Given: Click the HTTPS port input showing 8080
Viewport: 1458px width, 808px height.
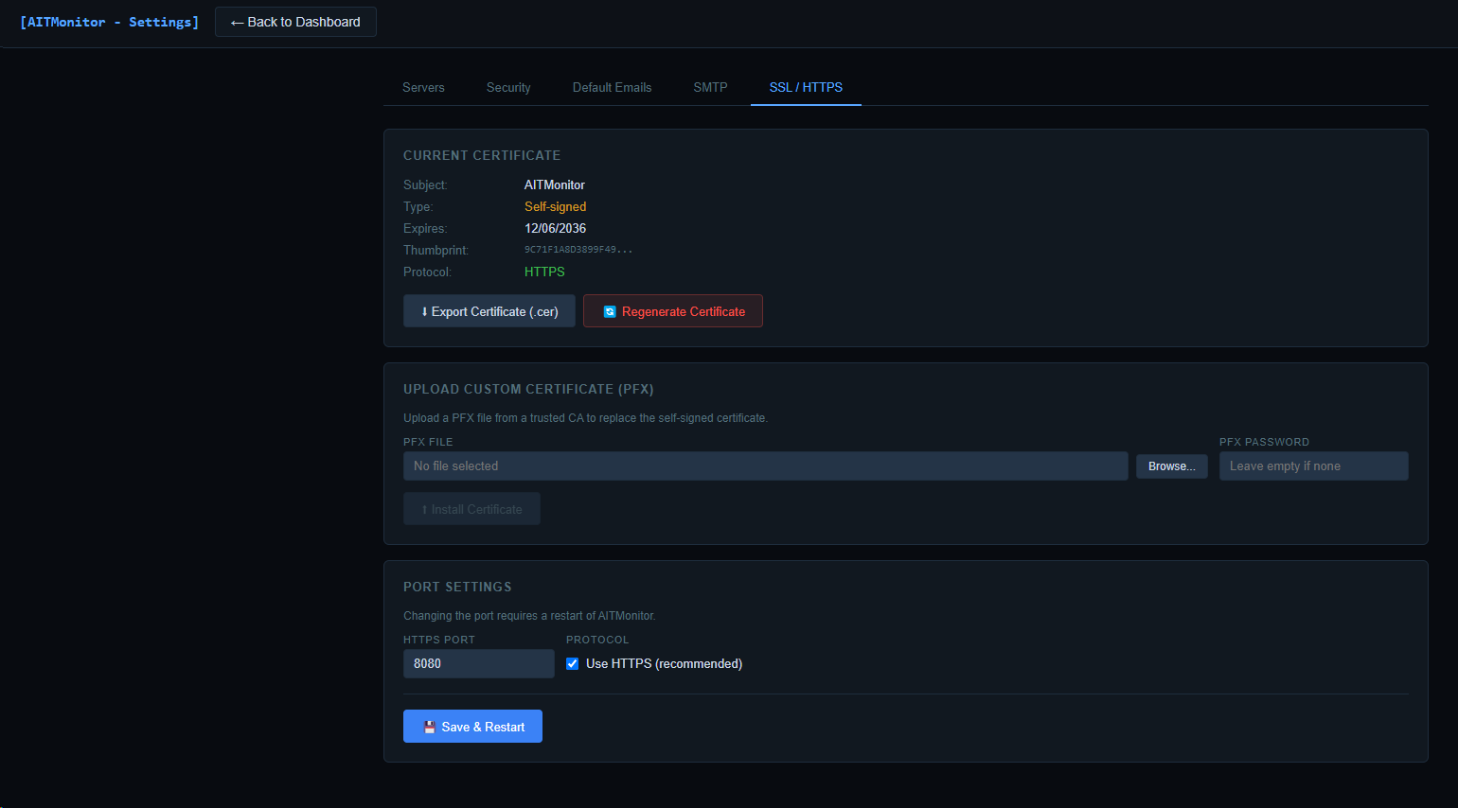Looking at the screenshot, I should [479, 663].
